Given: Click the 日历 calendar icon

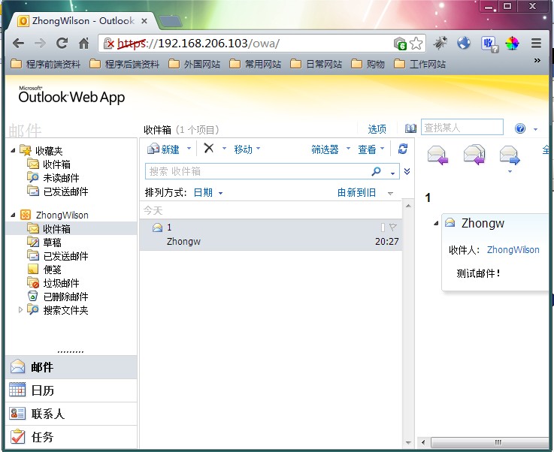Looking at the screenshot, I should pyautogui.click(x=17, y=390).
